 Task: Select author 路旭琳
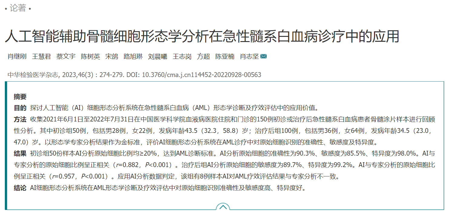tap(133, 56)
